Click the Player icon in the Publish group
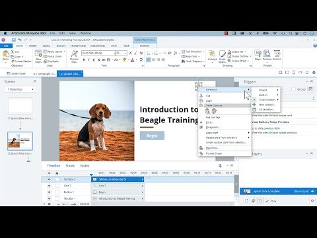Image resolution: width=317 pixels, height=238 pixels. pyautogui.click(x=258, y=54)
